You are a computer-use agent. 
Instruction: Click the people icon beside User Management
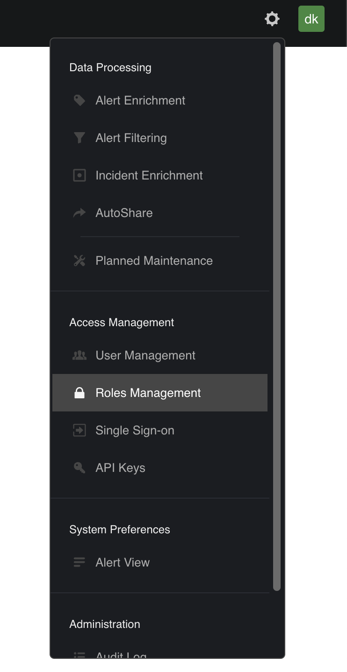pos(79,355)
